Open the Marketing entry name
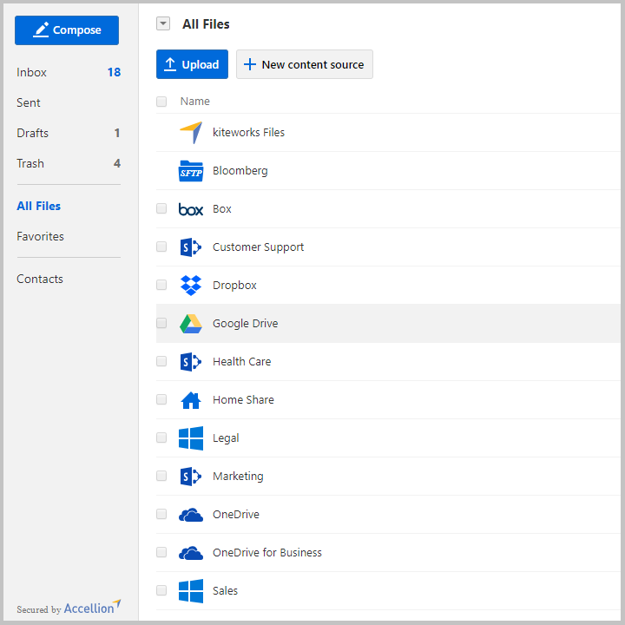Viewport: 625px width, 625px height. coord(239,477)
